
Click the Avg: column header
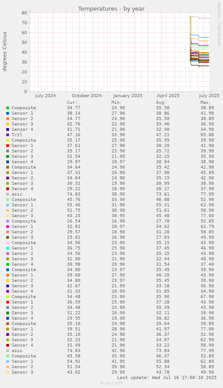pyautogui.click(x=161, y=103)
